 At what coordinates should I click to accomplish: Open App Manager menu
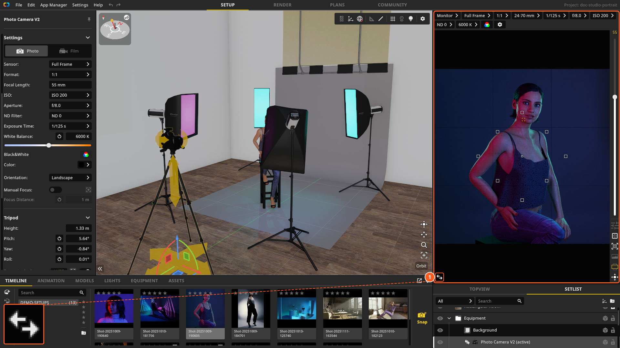[x=54, y=5]
